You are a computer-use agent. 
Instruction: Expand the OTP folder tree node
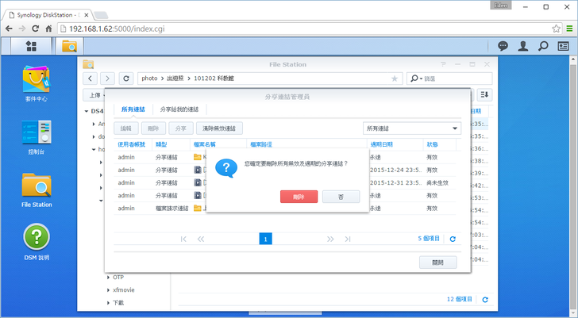point(106,278)
